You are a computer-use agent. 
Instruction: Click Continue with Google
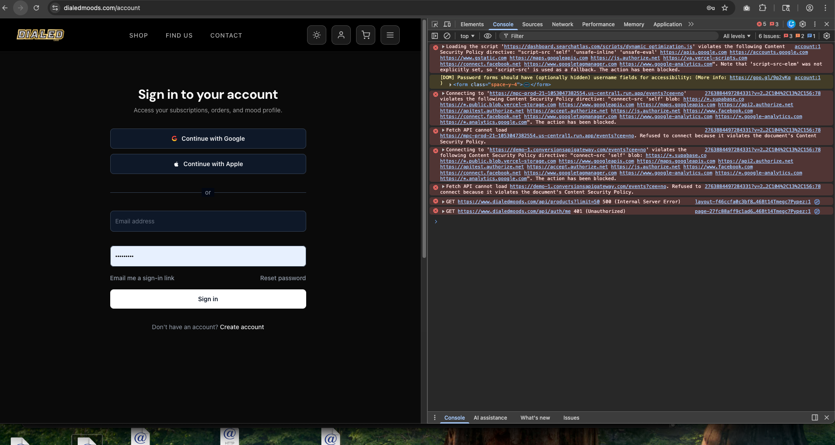(208, 139)
